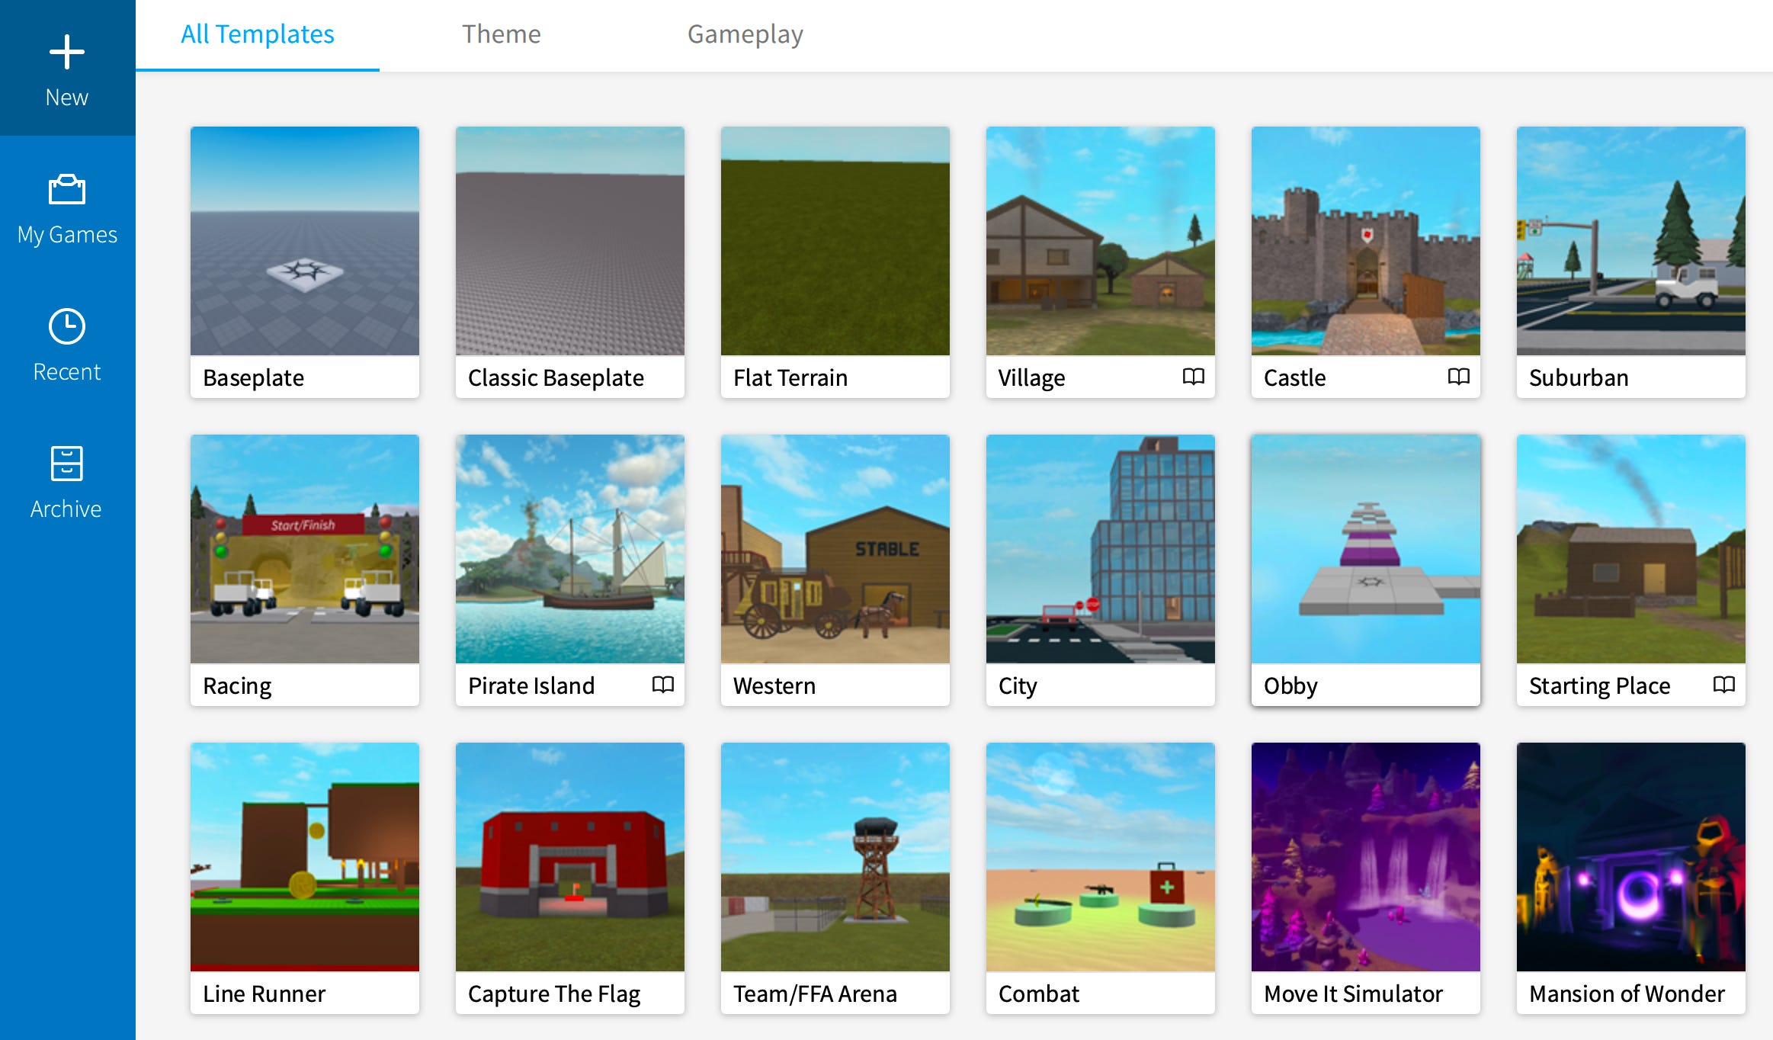Switch to Theme tab
Screen dimensions: 1773x1040
tap(501, 34)
